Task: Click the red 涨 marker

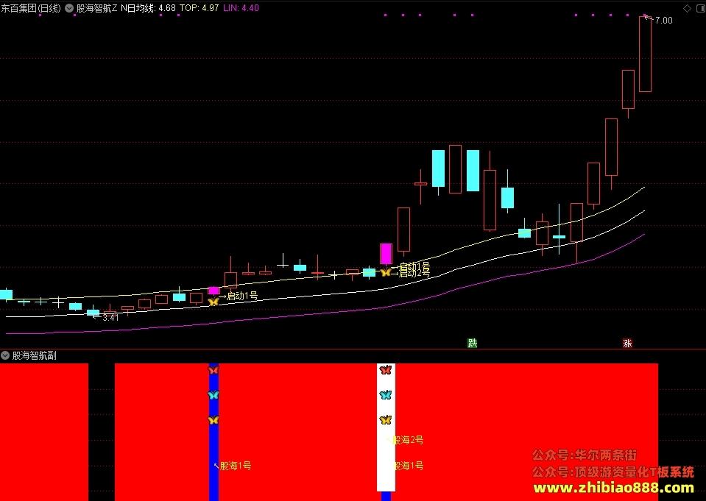Action: pos(628,343)
